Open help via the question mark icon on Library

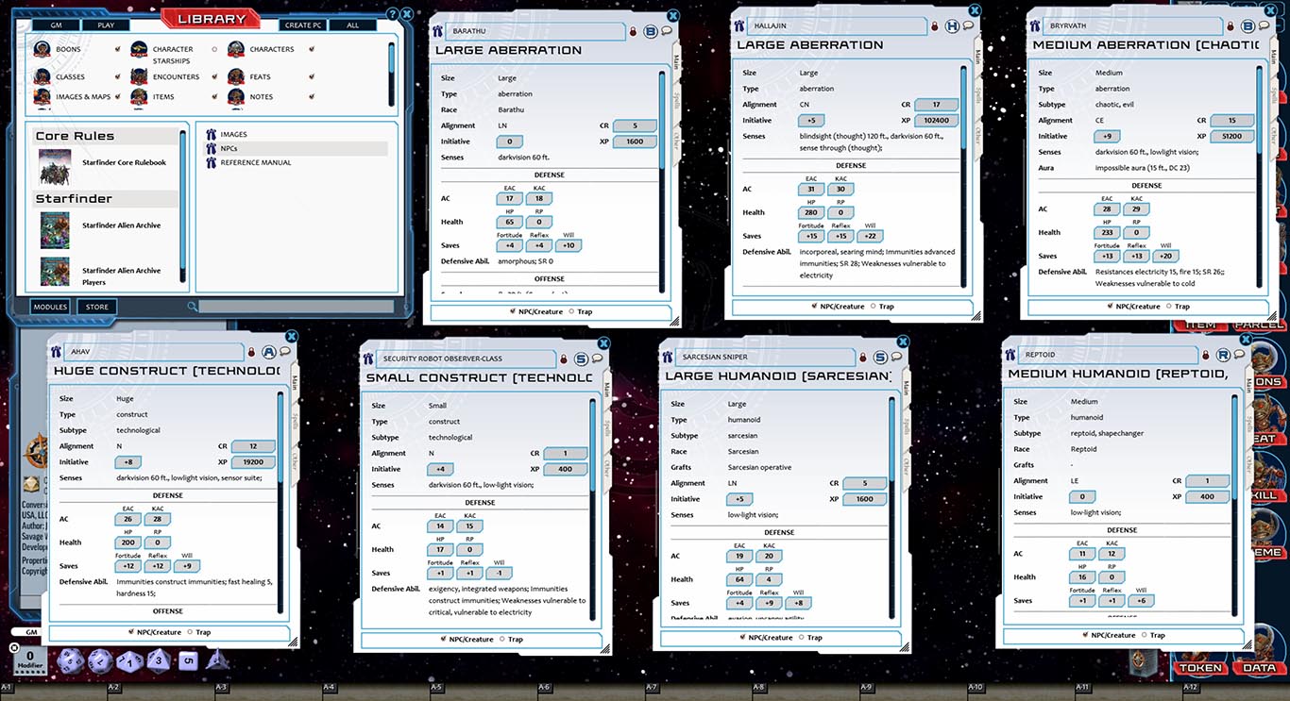tap(394, 14)
